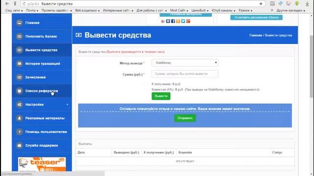Click the blue globe extension icon
314x176 pixels.
point(281,3)
